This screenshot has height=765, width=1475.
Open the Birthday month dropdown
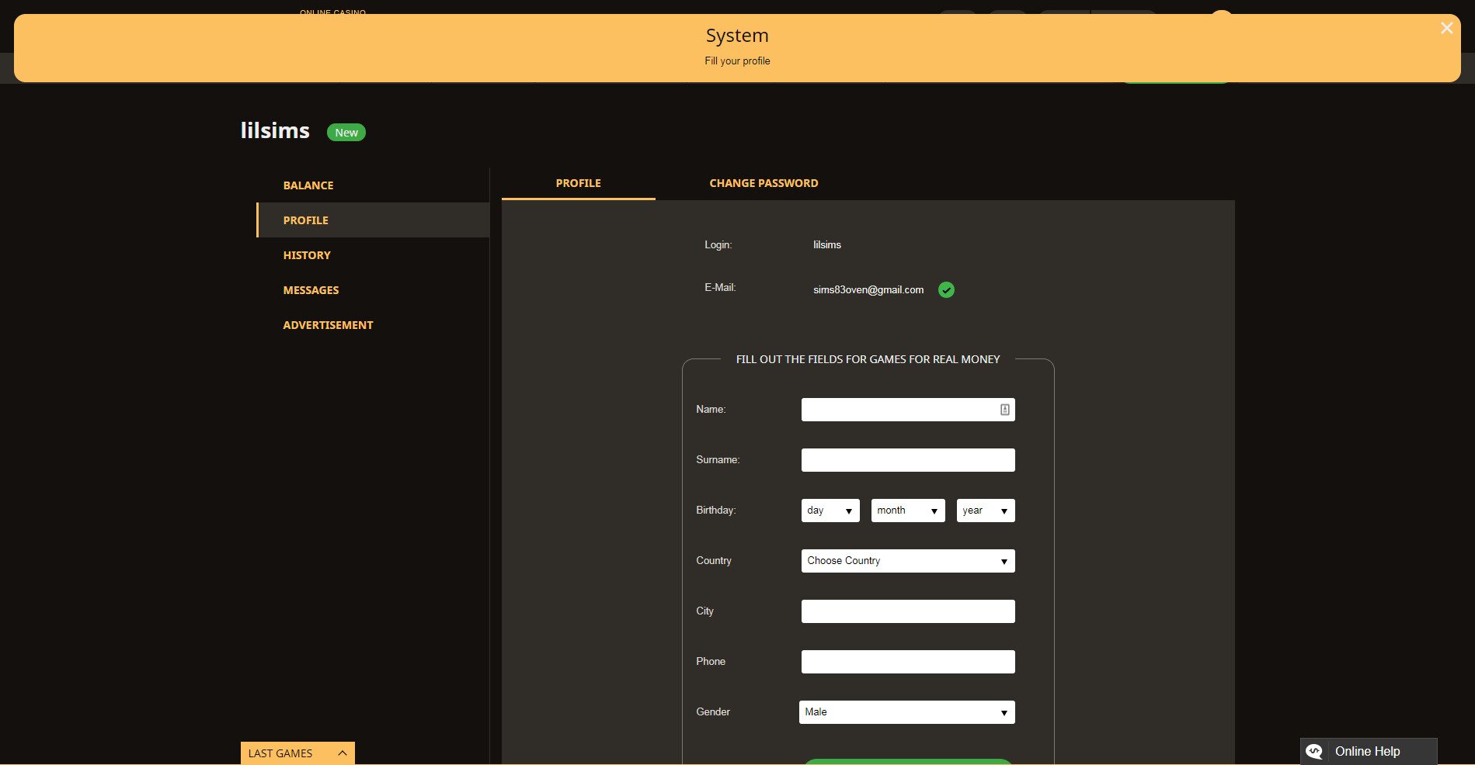tap(908, 511)
